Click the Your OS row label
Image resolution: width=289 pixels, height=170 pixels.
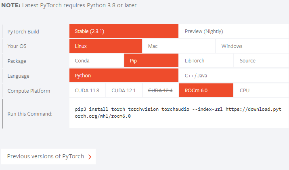click(17, 46)
